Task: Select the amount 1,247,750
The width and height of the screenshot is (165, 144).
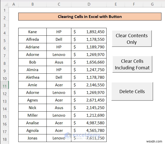Action: coord(89,70)
